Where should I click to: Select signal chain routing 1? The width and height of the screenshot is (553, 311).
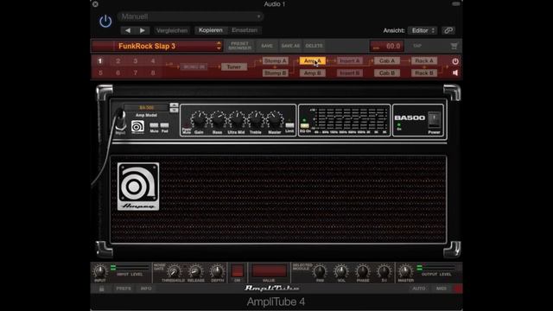coord(100,61)
